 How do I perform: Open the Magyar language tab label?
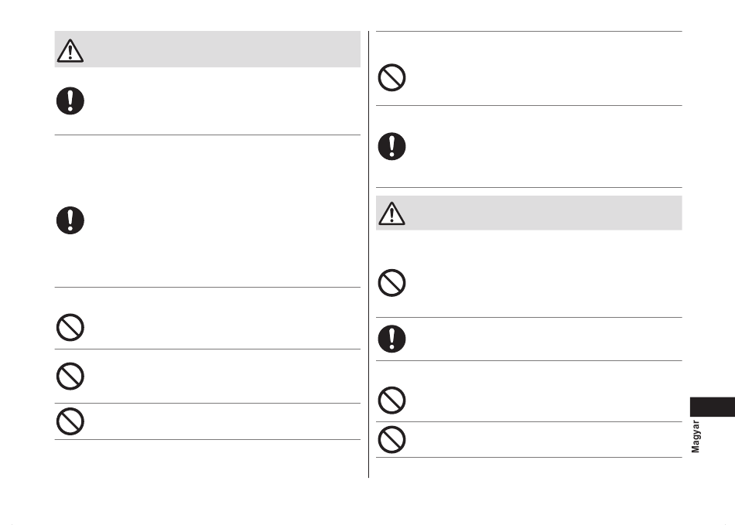pyautogui.click(x=696, y=437)
